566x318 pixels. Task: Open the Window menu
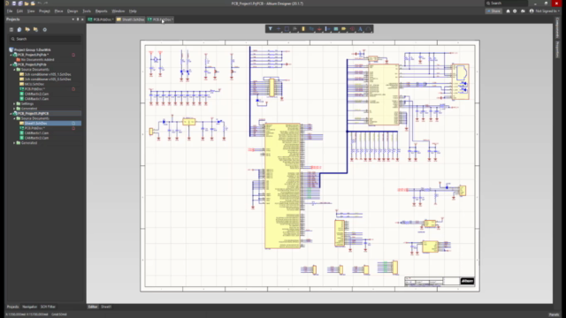point(118,11)
